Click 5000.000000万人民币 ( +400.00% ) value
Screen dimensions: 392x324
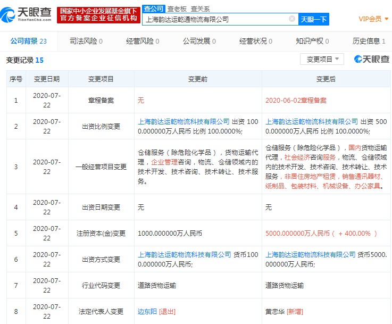coord(321,233)
